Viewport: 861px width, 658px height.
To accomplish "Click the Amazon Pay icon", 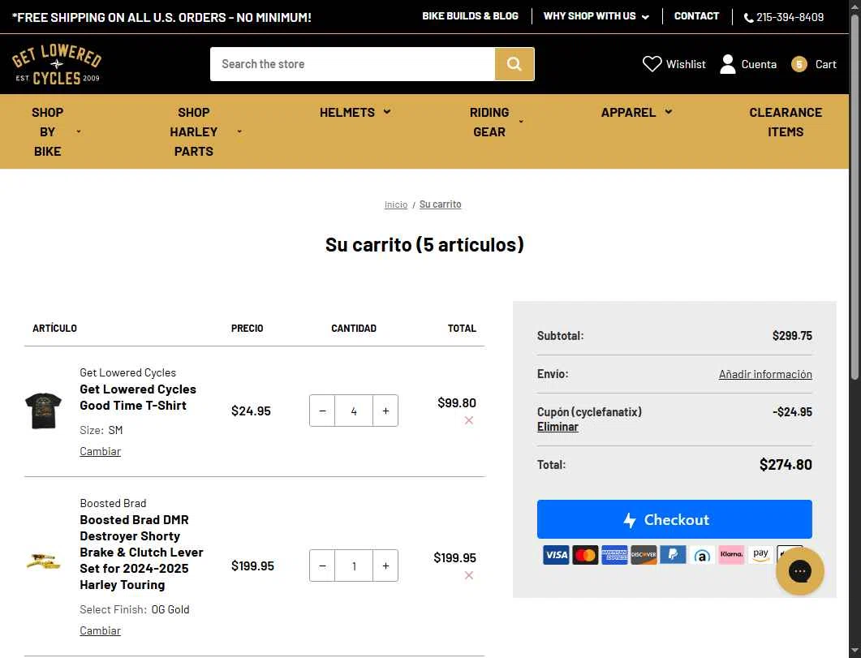I will pyautogui.click(x=760, y=555).
